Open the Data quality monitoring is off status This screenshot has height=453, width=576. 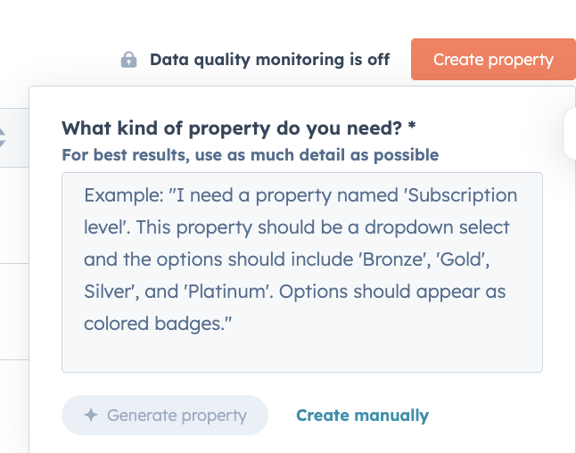tap(269, 60)
